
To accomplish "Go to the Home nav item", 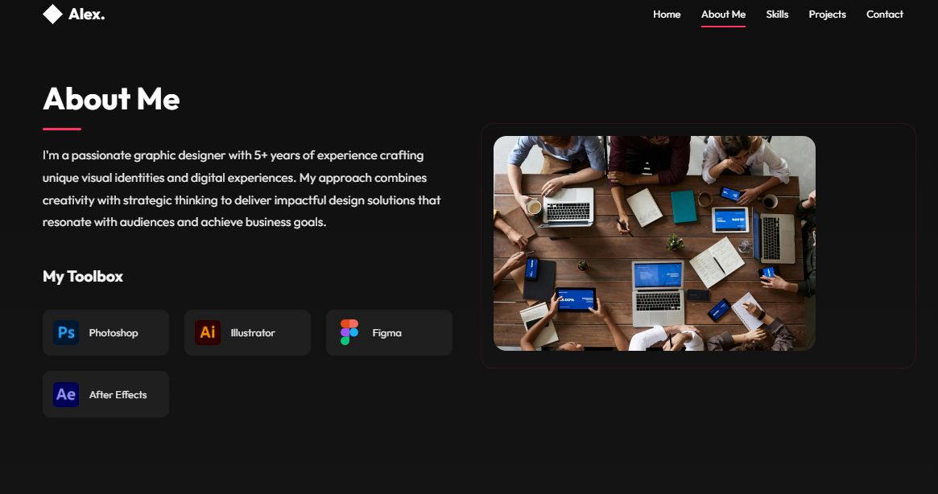I will 667,14.
